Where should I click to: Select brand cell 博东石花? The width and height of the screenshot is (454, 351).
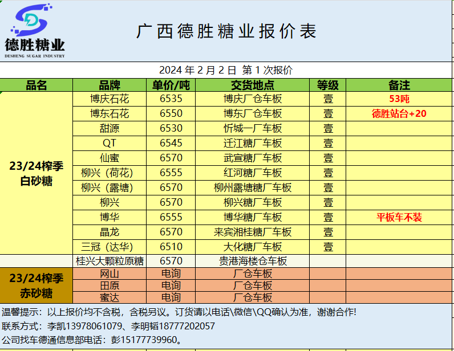110,114
